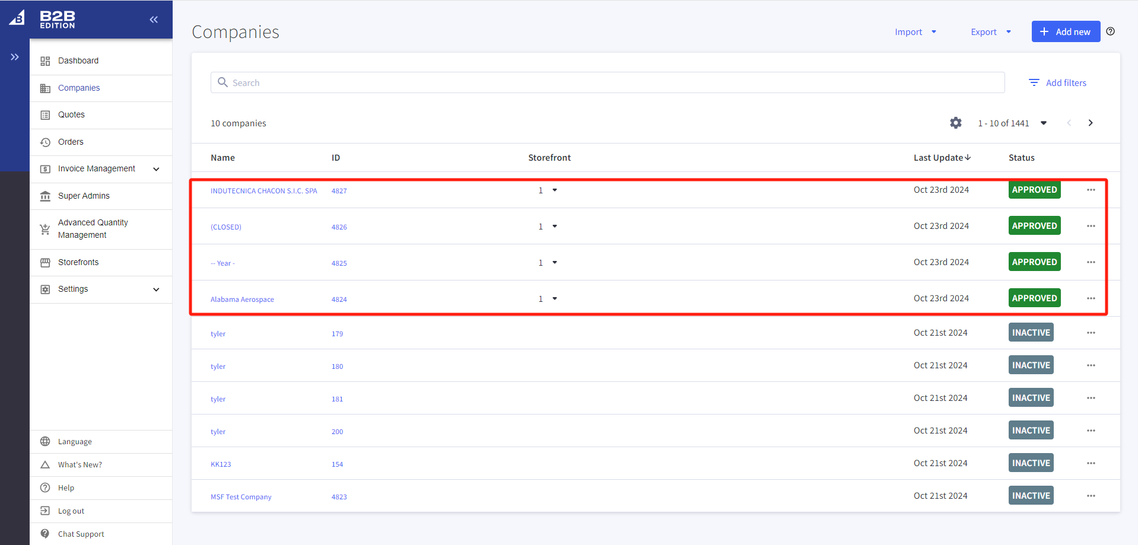Go to next page of companies
The image size is (1138, 545).
tap(1091, 123)
